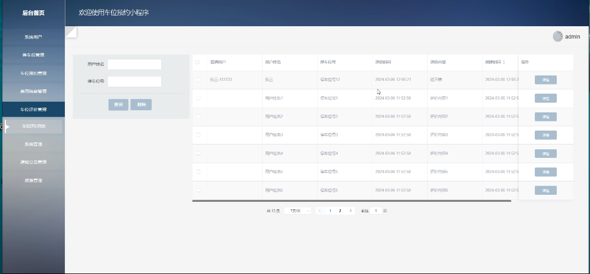Open 详情 for the 用户姓名5 row

[x=546, y=172]
